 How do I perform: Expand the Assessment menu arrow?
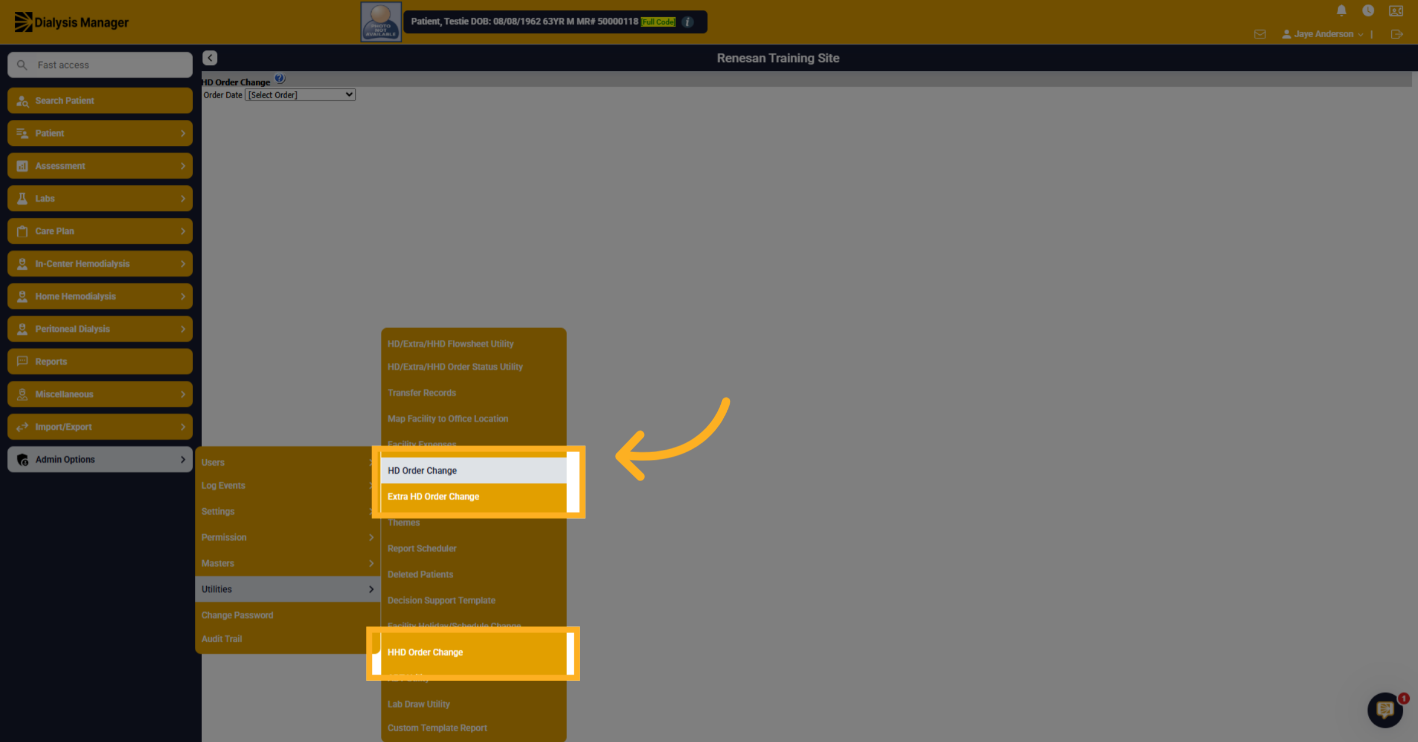click(x=183, y=166)
